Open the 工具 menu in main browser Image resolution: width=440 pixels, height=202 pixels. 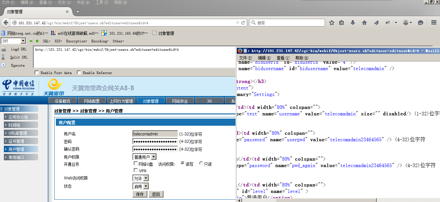[x=102, y=2]
